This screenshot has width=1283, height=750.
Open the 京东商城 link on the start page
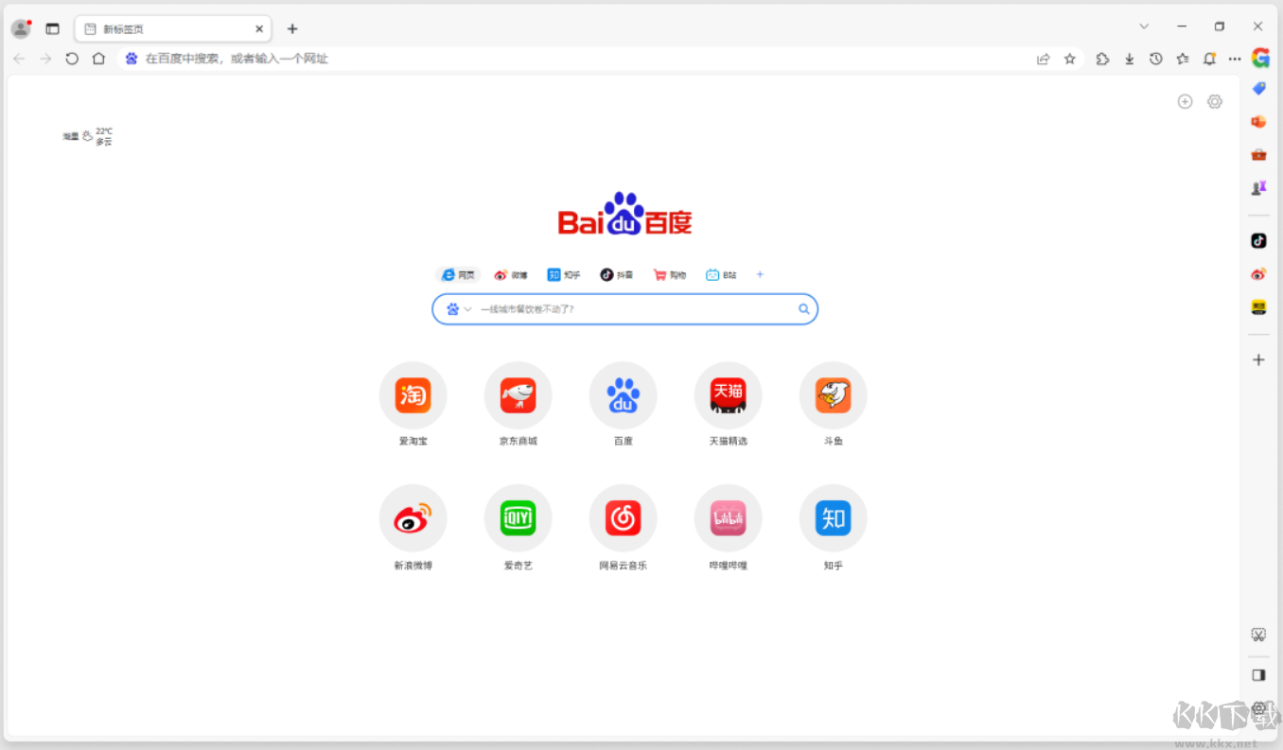(518, 395)
